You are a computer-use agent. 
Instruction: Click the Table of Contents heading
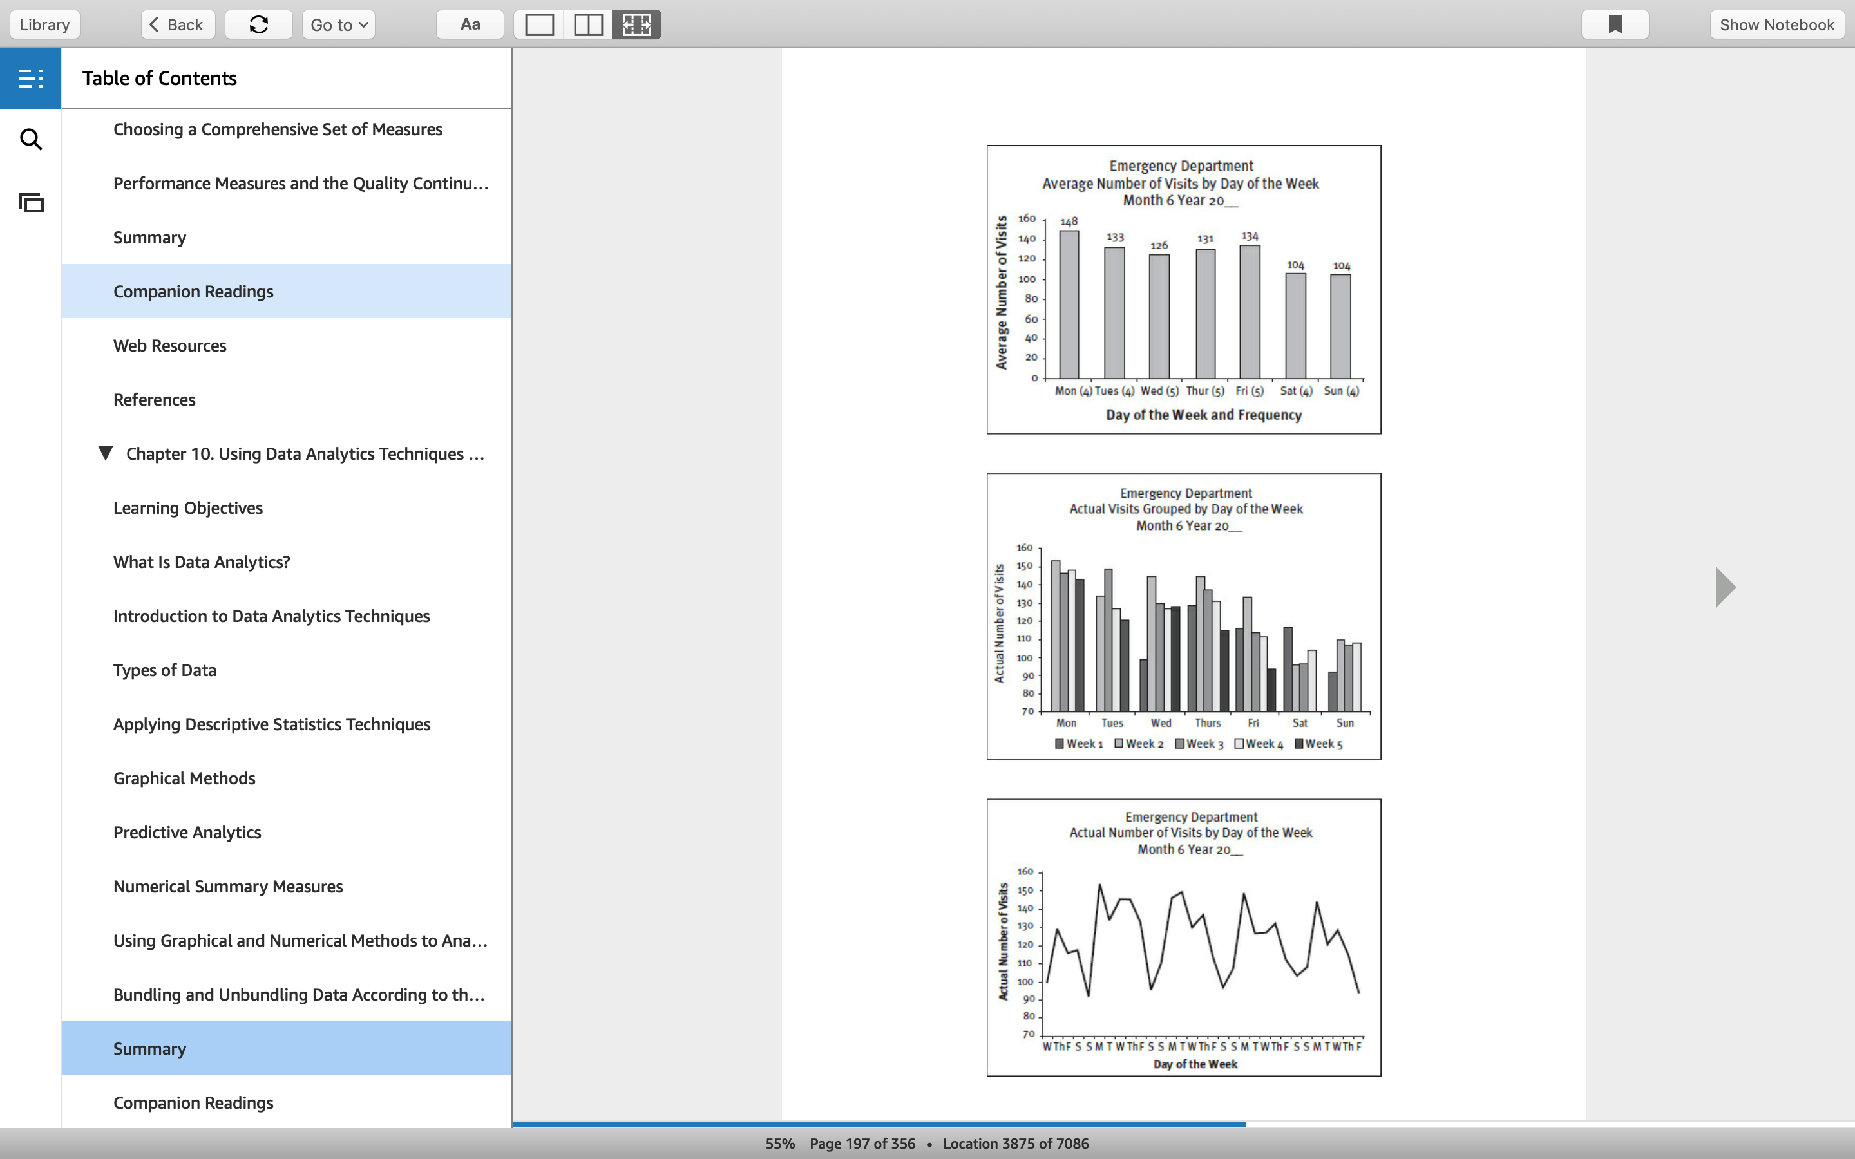(160, 78)
